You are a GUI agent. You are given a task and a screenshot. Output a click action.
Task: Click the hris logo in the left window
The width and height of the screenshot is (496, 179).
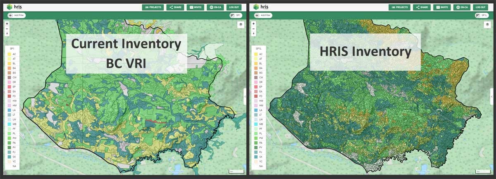[14, 7]
